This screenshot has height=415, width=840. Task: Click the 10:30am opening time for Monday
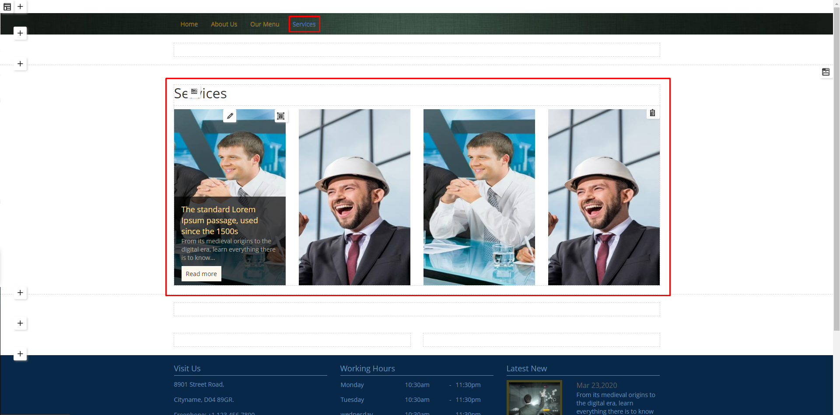(x=417, y=385)
